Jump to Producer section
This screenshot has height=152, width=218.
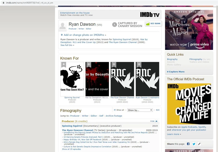pyautogui.click(x=75, y=116)
